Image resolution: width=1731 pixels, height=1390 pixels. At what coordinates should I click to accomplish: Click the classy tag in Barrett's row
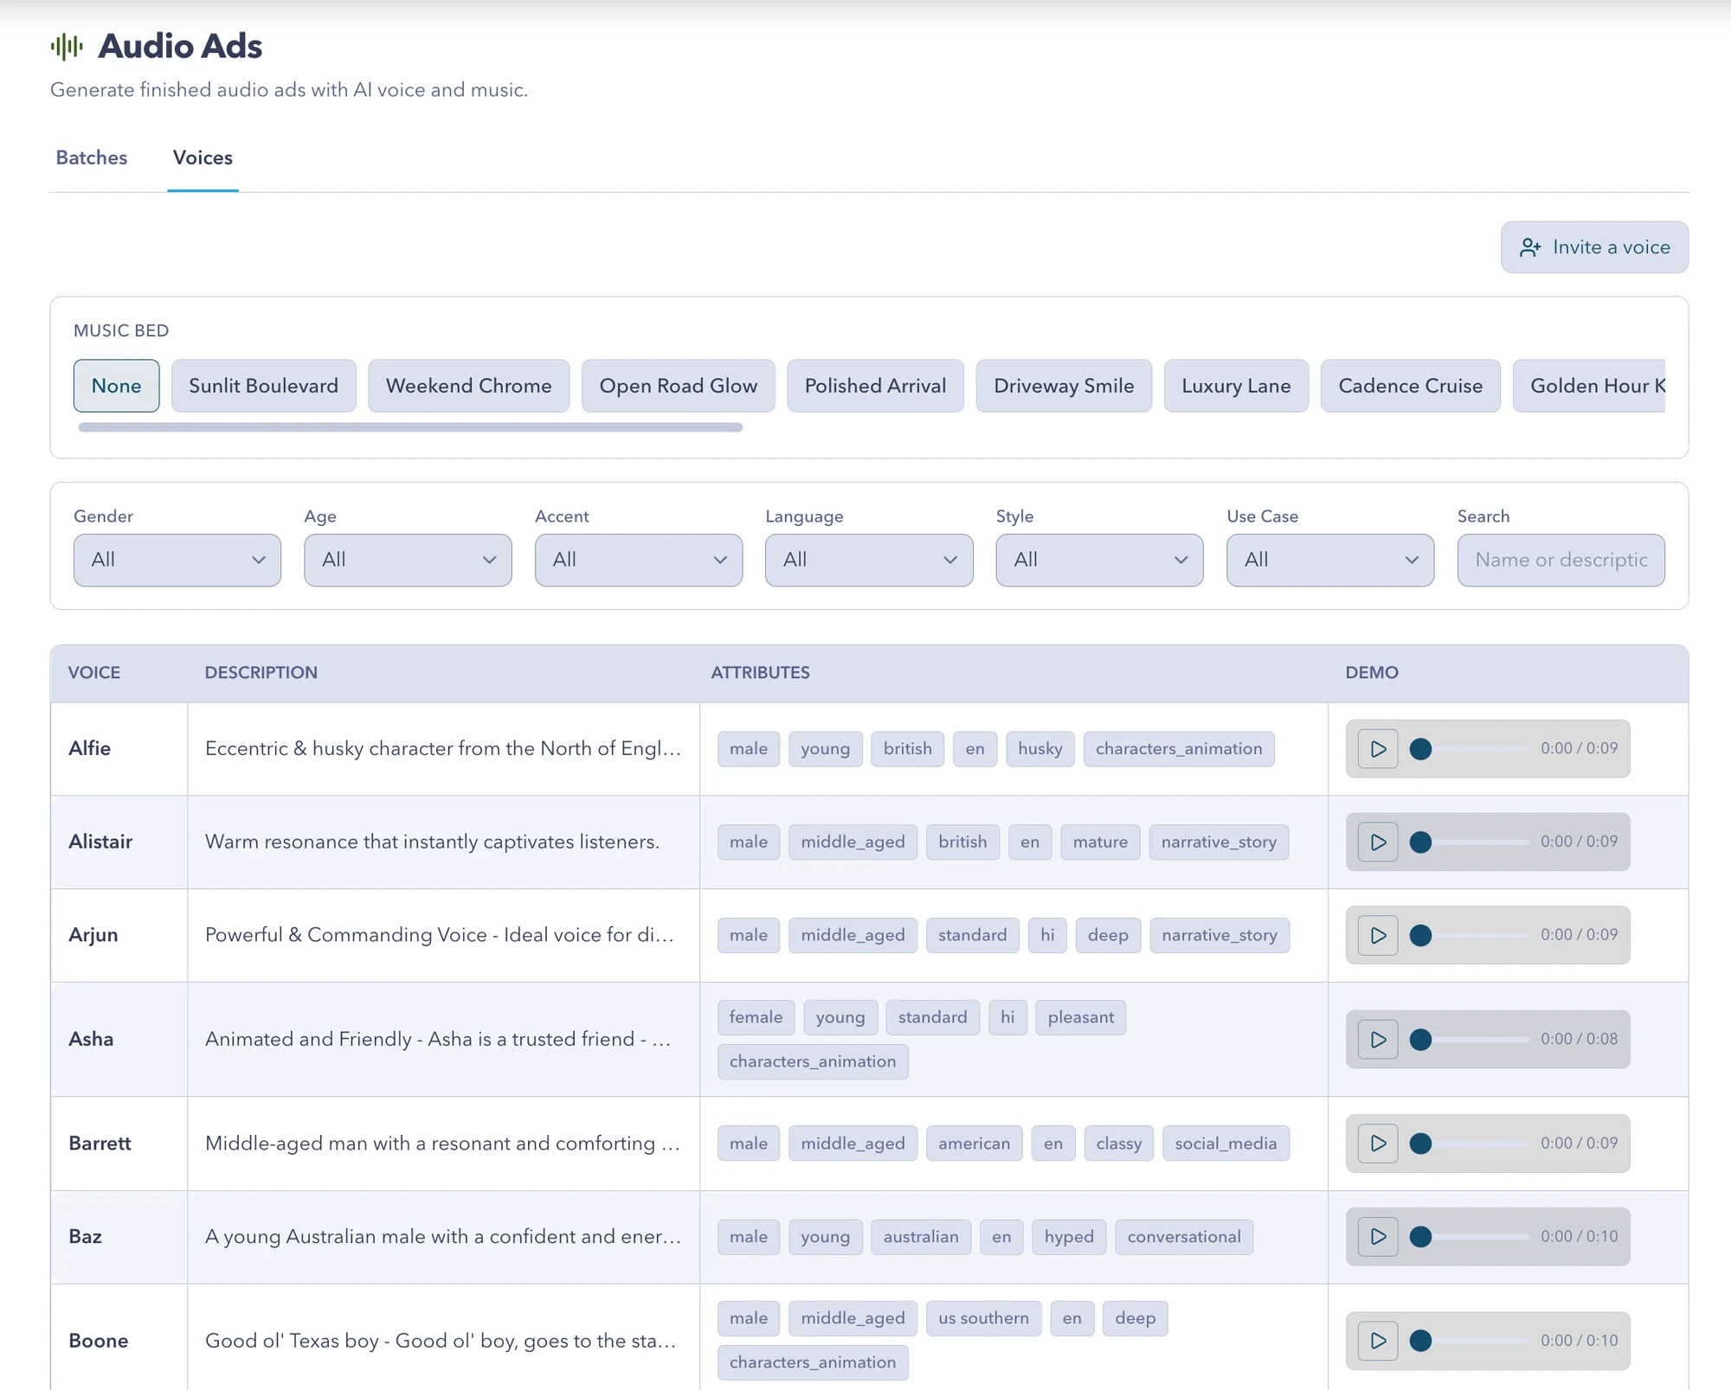tap(1118, 1143)
